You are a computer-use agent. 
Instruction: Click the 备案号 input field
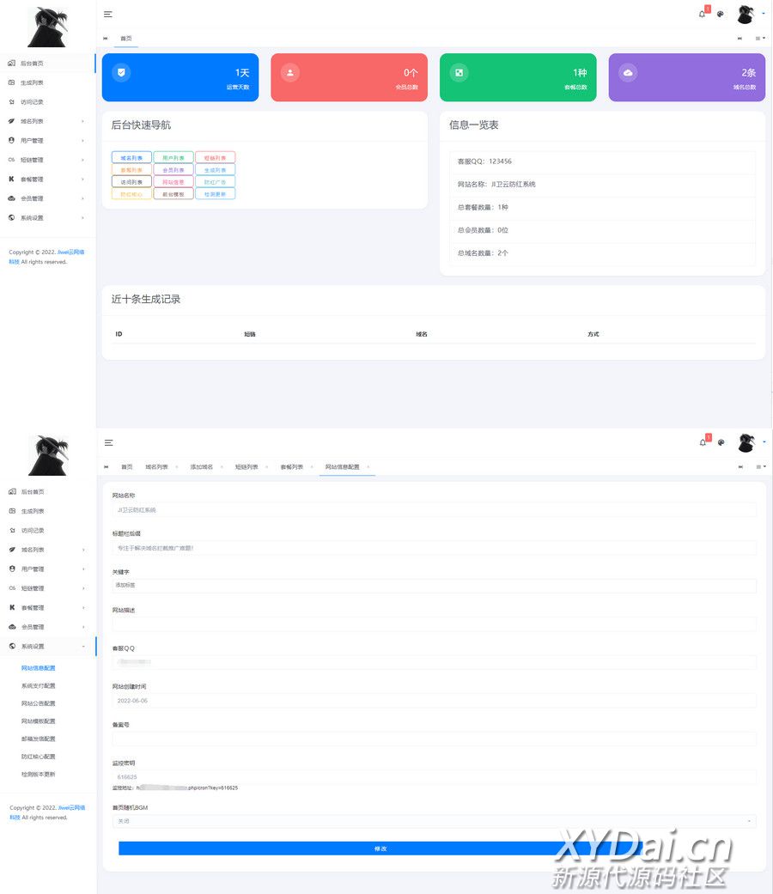coord(434,739)
